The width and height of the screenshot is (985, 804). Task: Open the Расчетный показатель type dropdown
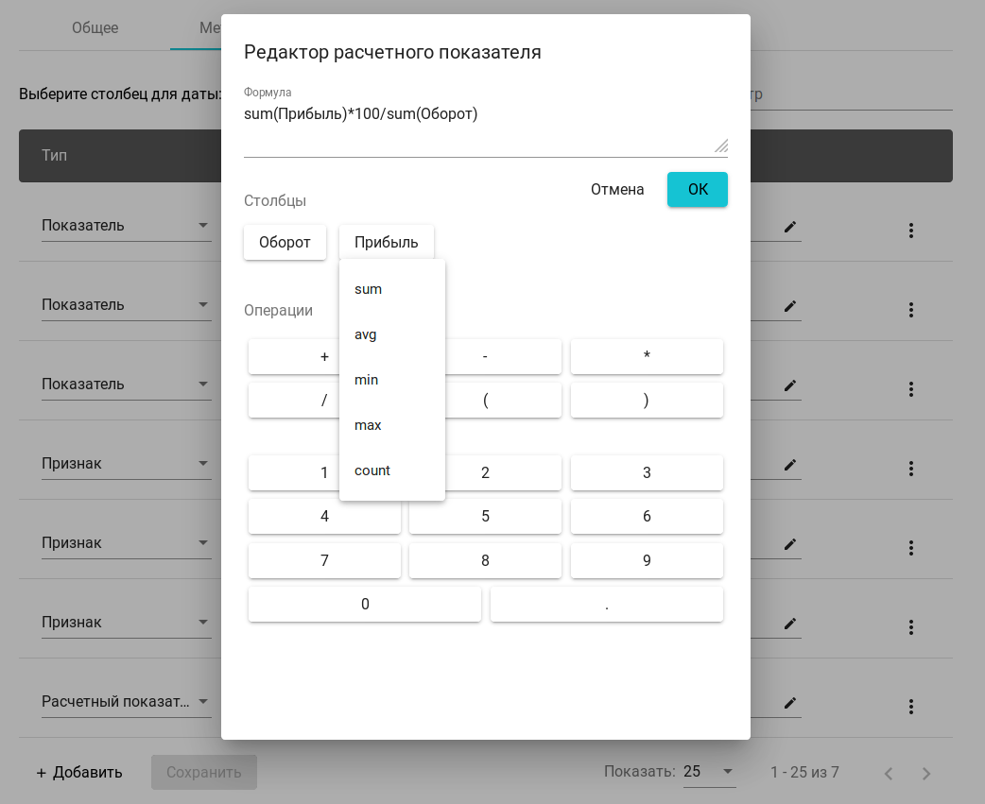(x=127, y=702)
